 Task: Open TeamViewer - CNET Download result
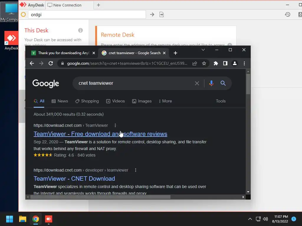(x=74, y=179)
